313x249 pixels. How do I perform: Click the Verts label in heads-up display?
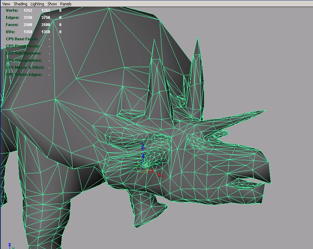(x=12, y=11)
